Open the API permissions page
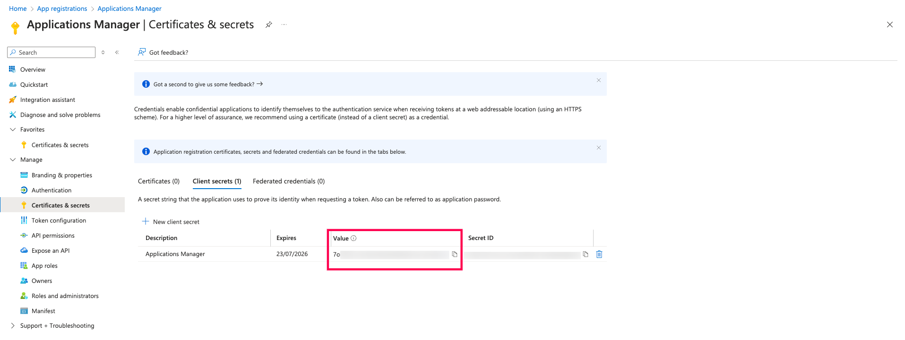 (53, 236)
